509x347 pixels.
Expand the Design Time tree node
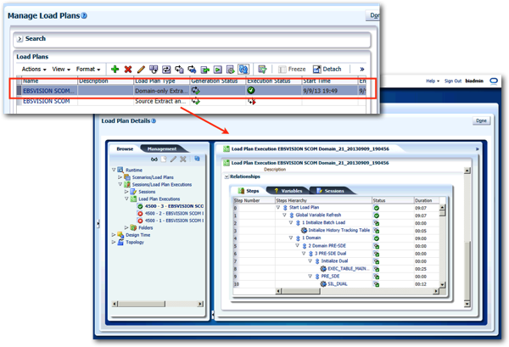tap(114, 235)
